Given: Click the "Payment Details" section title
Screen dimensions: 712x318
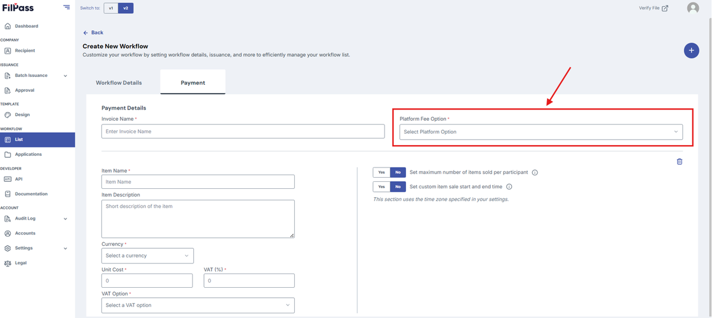Looking at the screenshot, I should coord(123,108).
